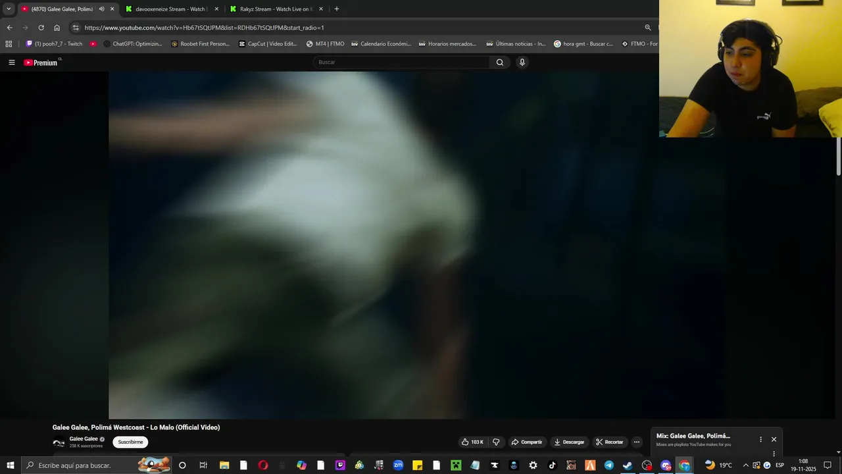Open the Horarios mercados bookmark
Image resolution: width=842 pixels, height=474 pixels.
(x=447, y=44)
